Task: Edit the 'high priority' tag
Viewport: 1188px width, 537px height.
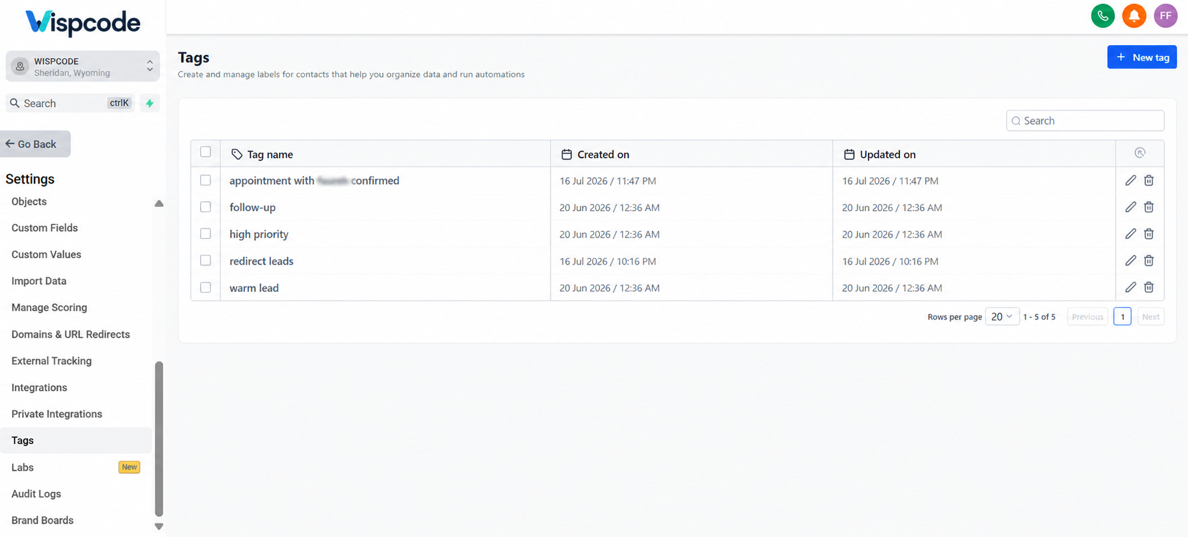Action: [1130, 234]
